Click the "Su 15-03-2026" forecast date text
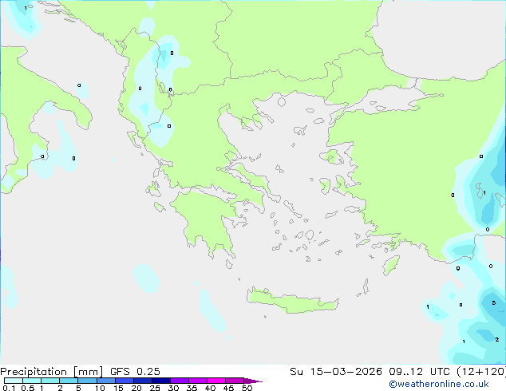 coord(336,372)
